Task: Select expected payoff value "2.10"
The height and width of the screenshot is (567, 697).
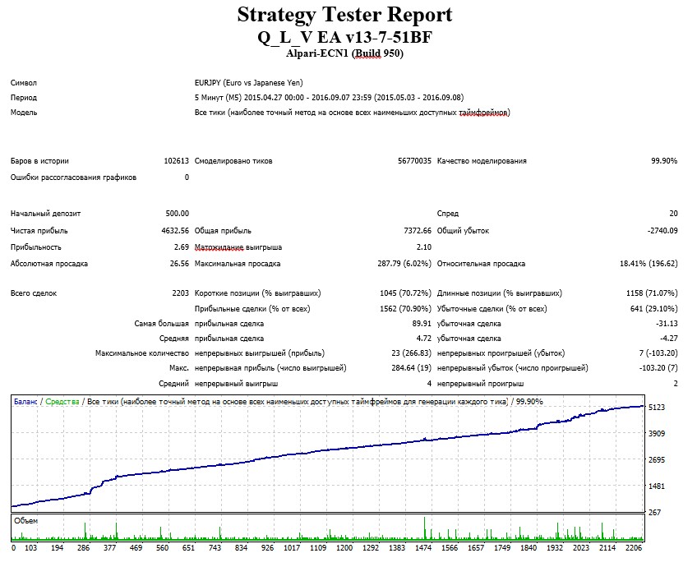Action: coord(424,247)
